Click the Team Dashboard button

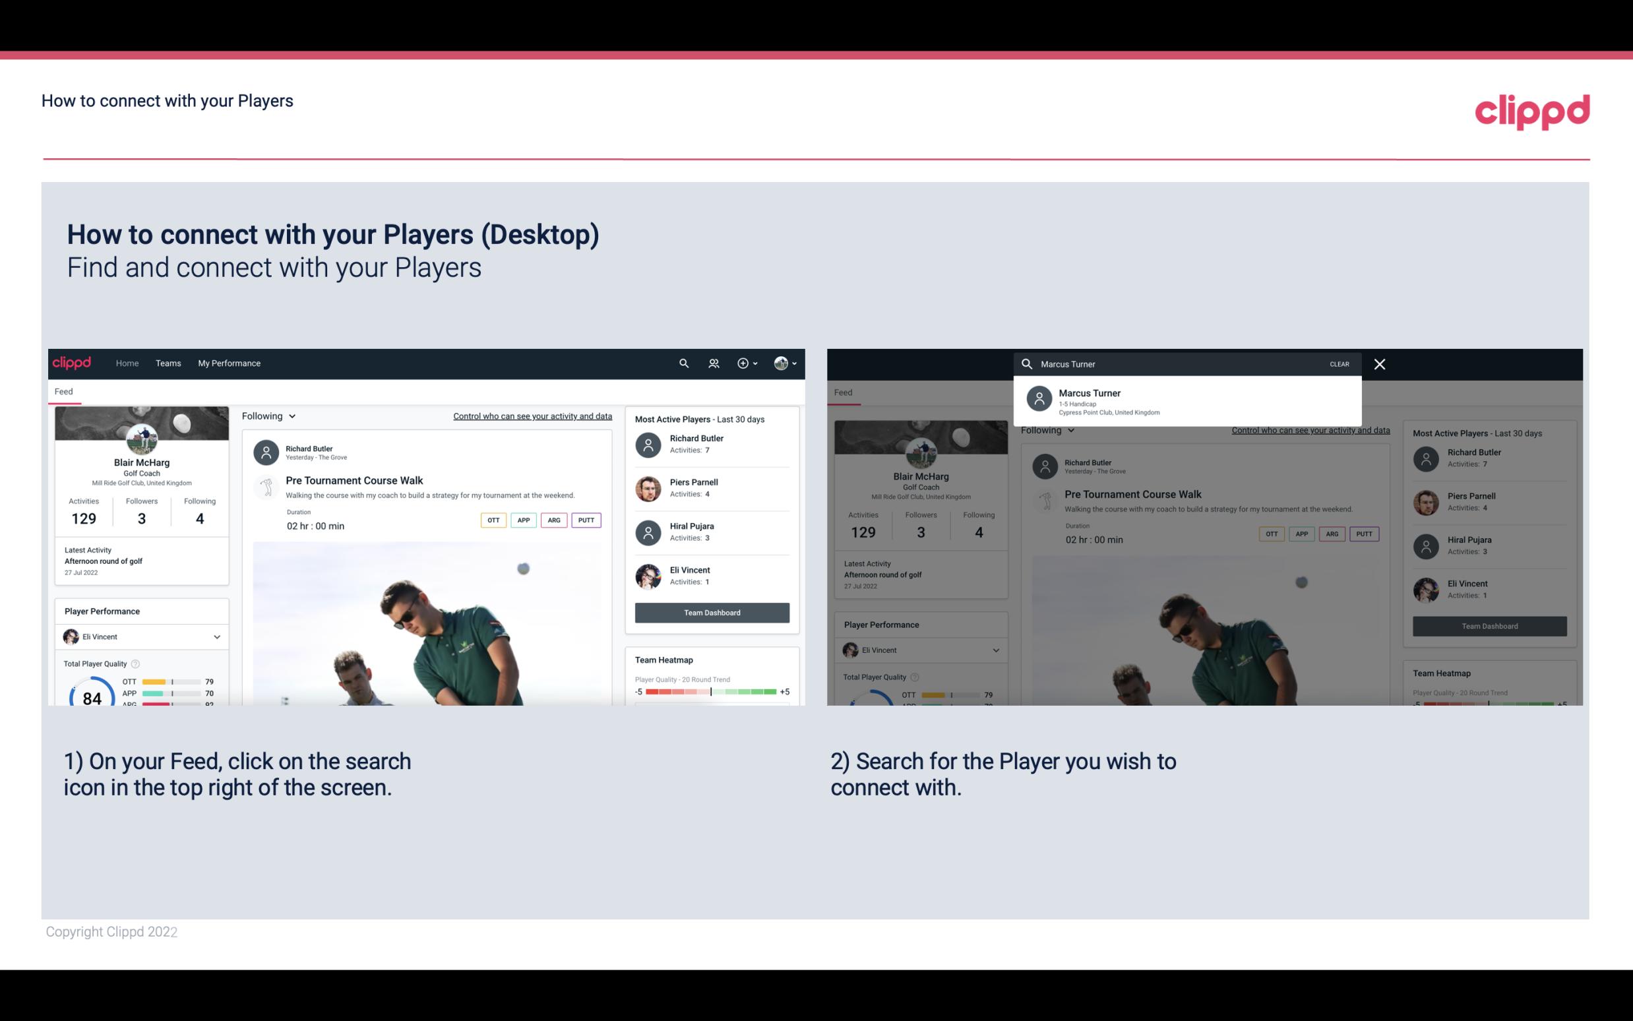711,613
